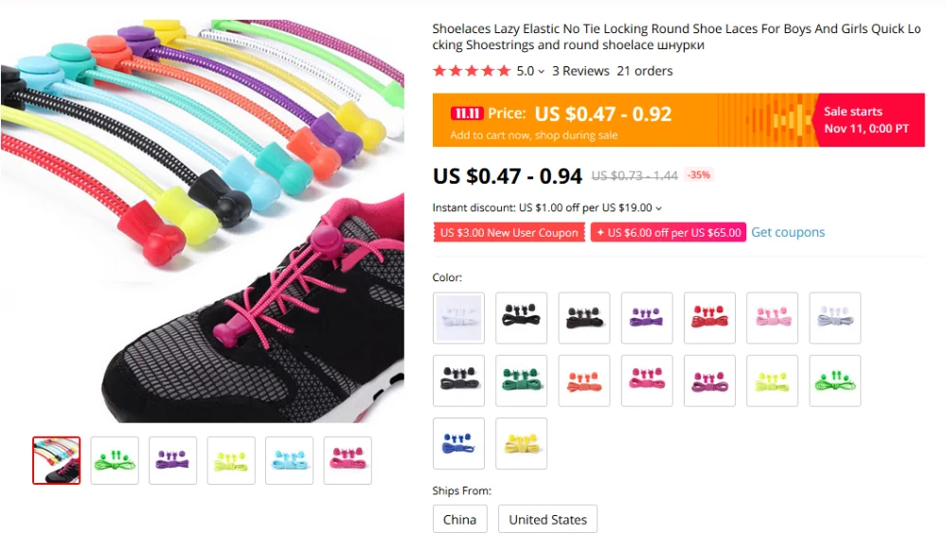Screen dimensions: 947x534
Task: Show the green laces gallery thumbnail
Action: tap(115, 460)
